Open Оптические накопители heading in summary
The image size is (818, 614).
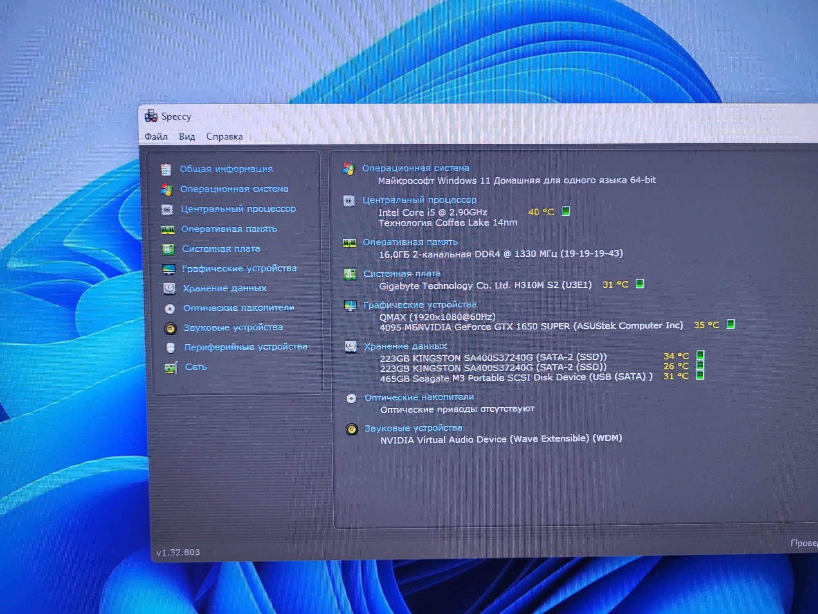[x=419, y=397]
